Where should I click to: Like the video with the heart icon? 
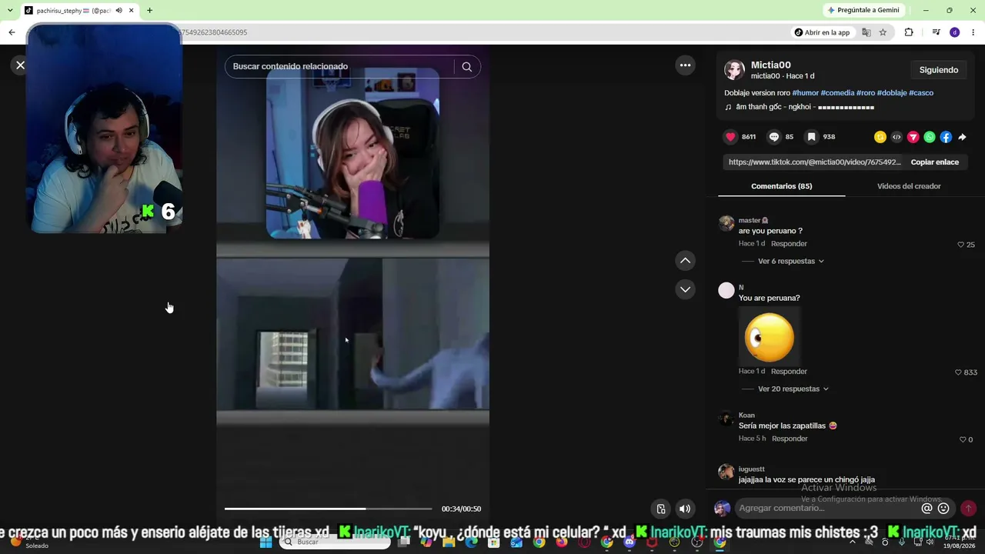[x=730, y=137]
